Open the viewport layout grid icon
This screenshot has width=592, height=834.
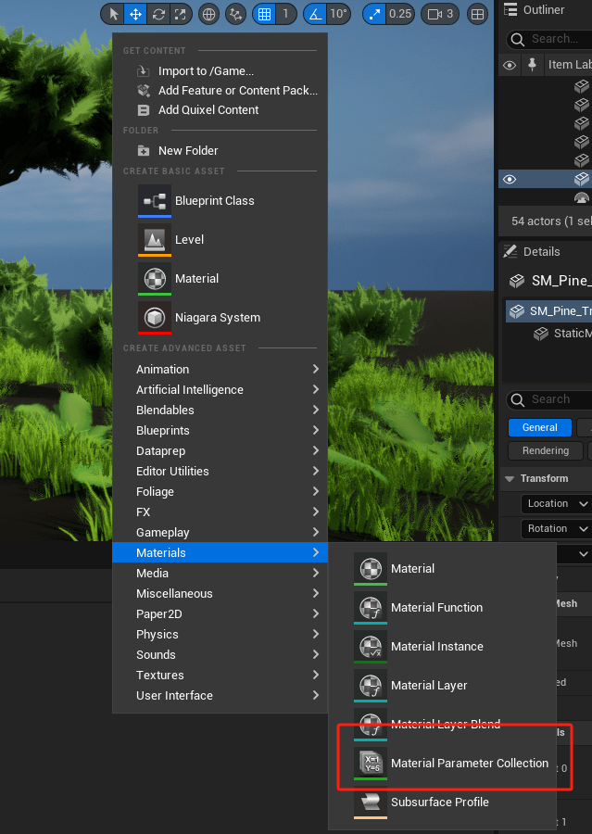coord(477,14)
